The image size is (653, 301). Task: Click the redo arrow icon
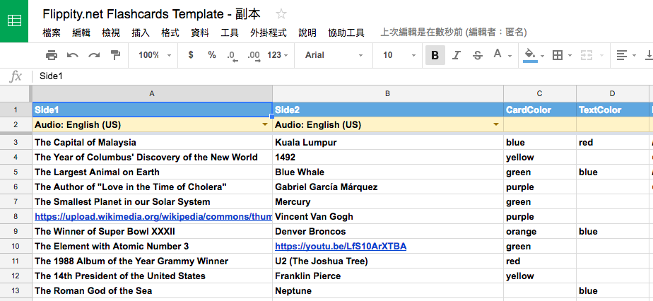click(x=94, y=55)
